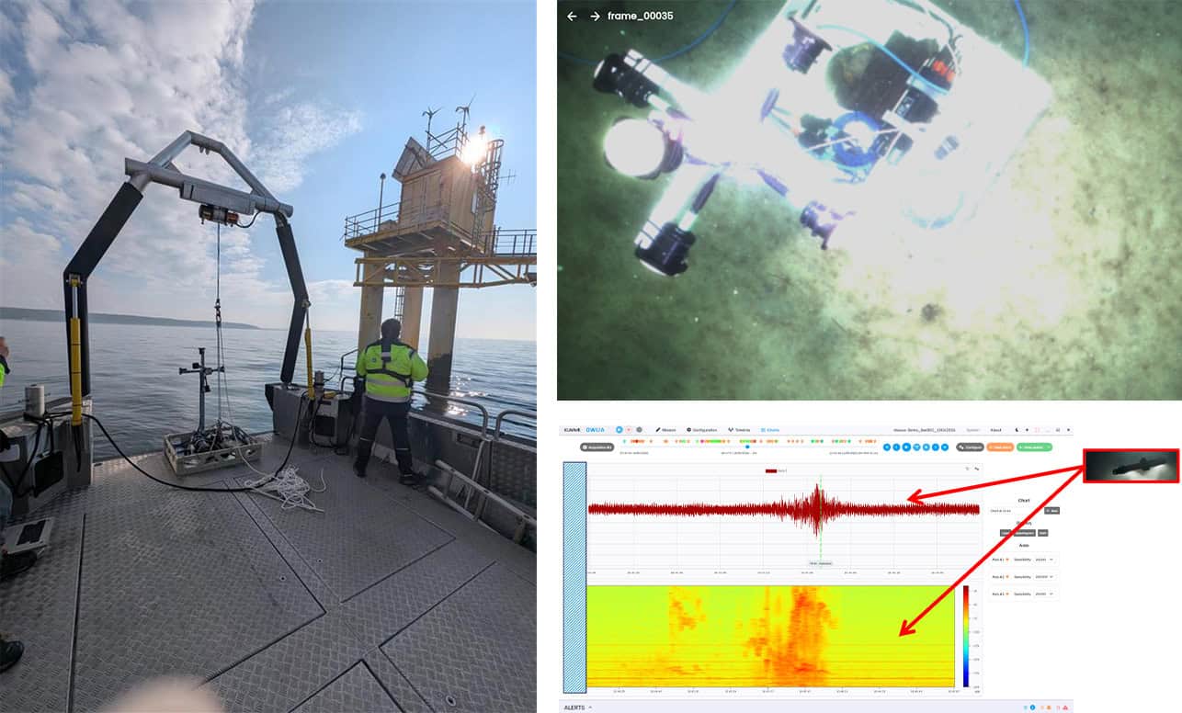Open the Axis #3 sensitivity dropdown
This screenshot has height=713, width=1182.
pos(1045,594)
